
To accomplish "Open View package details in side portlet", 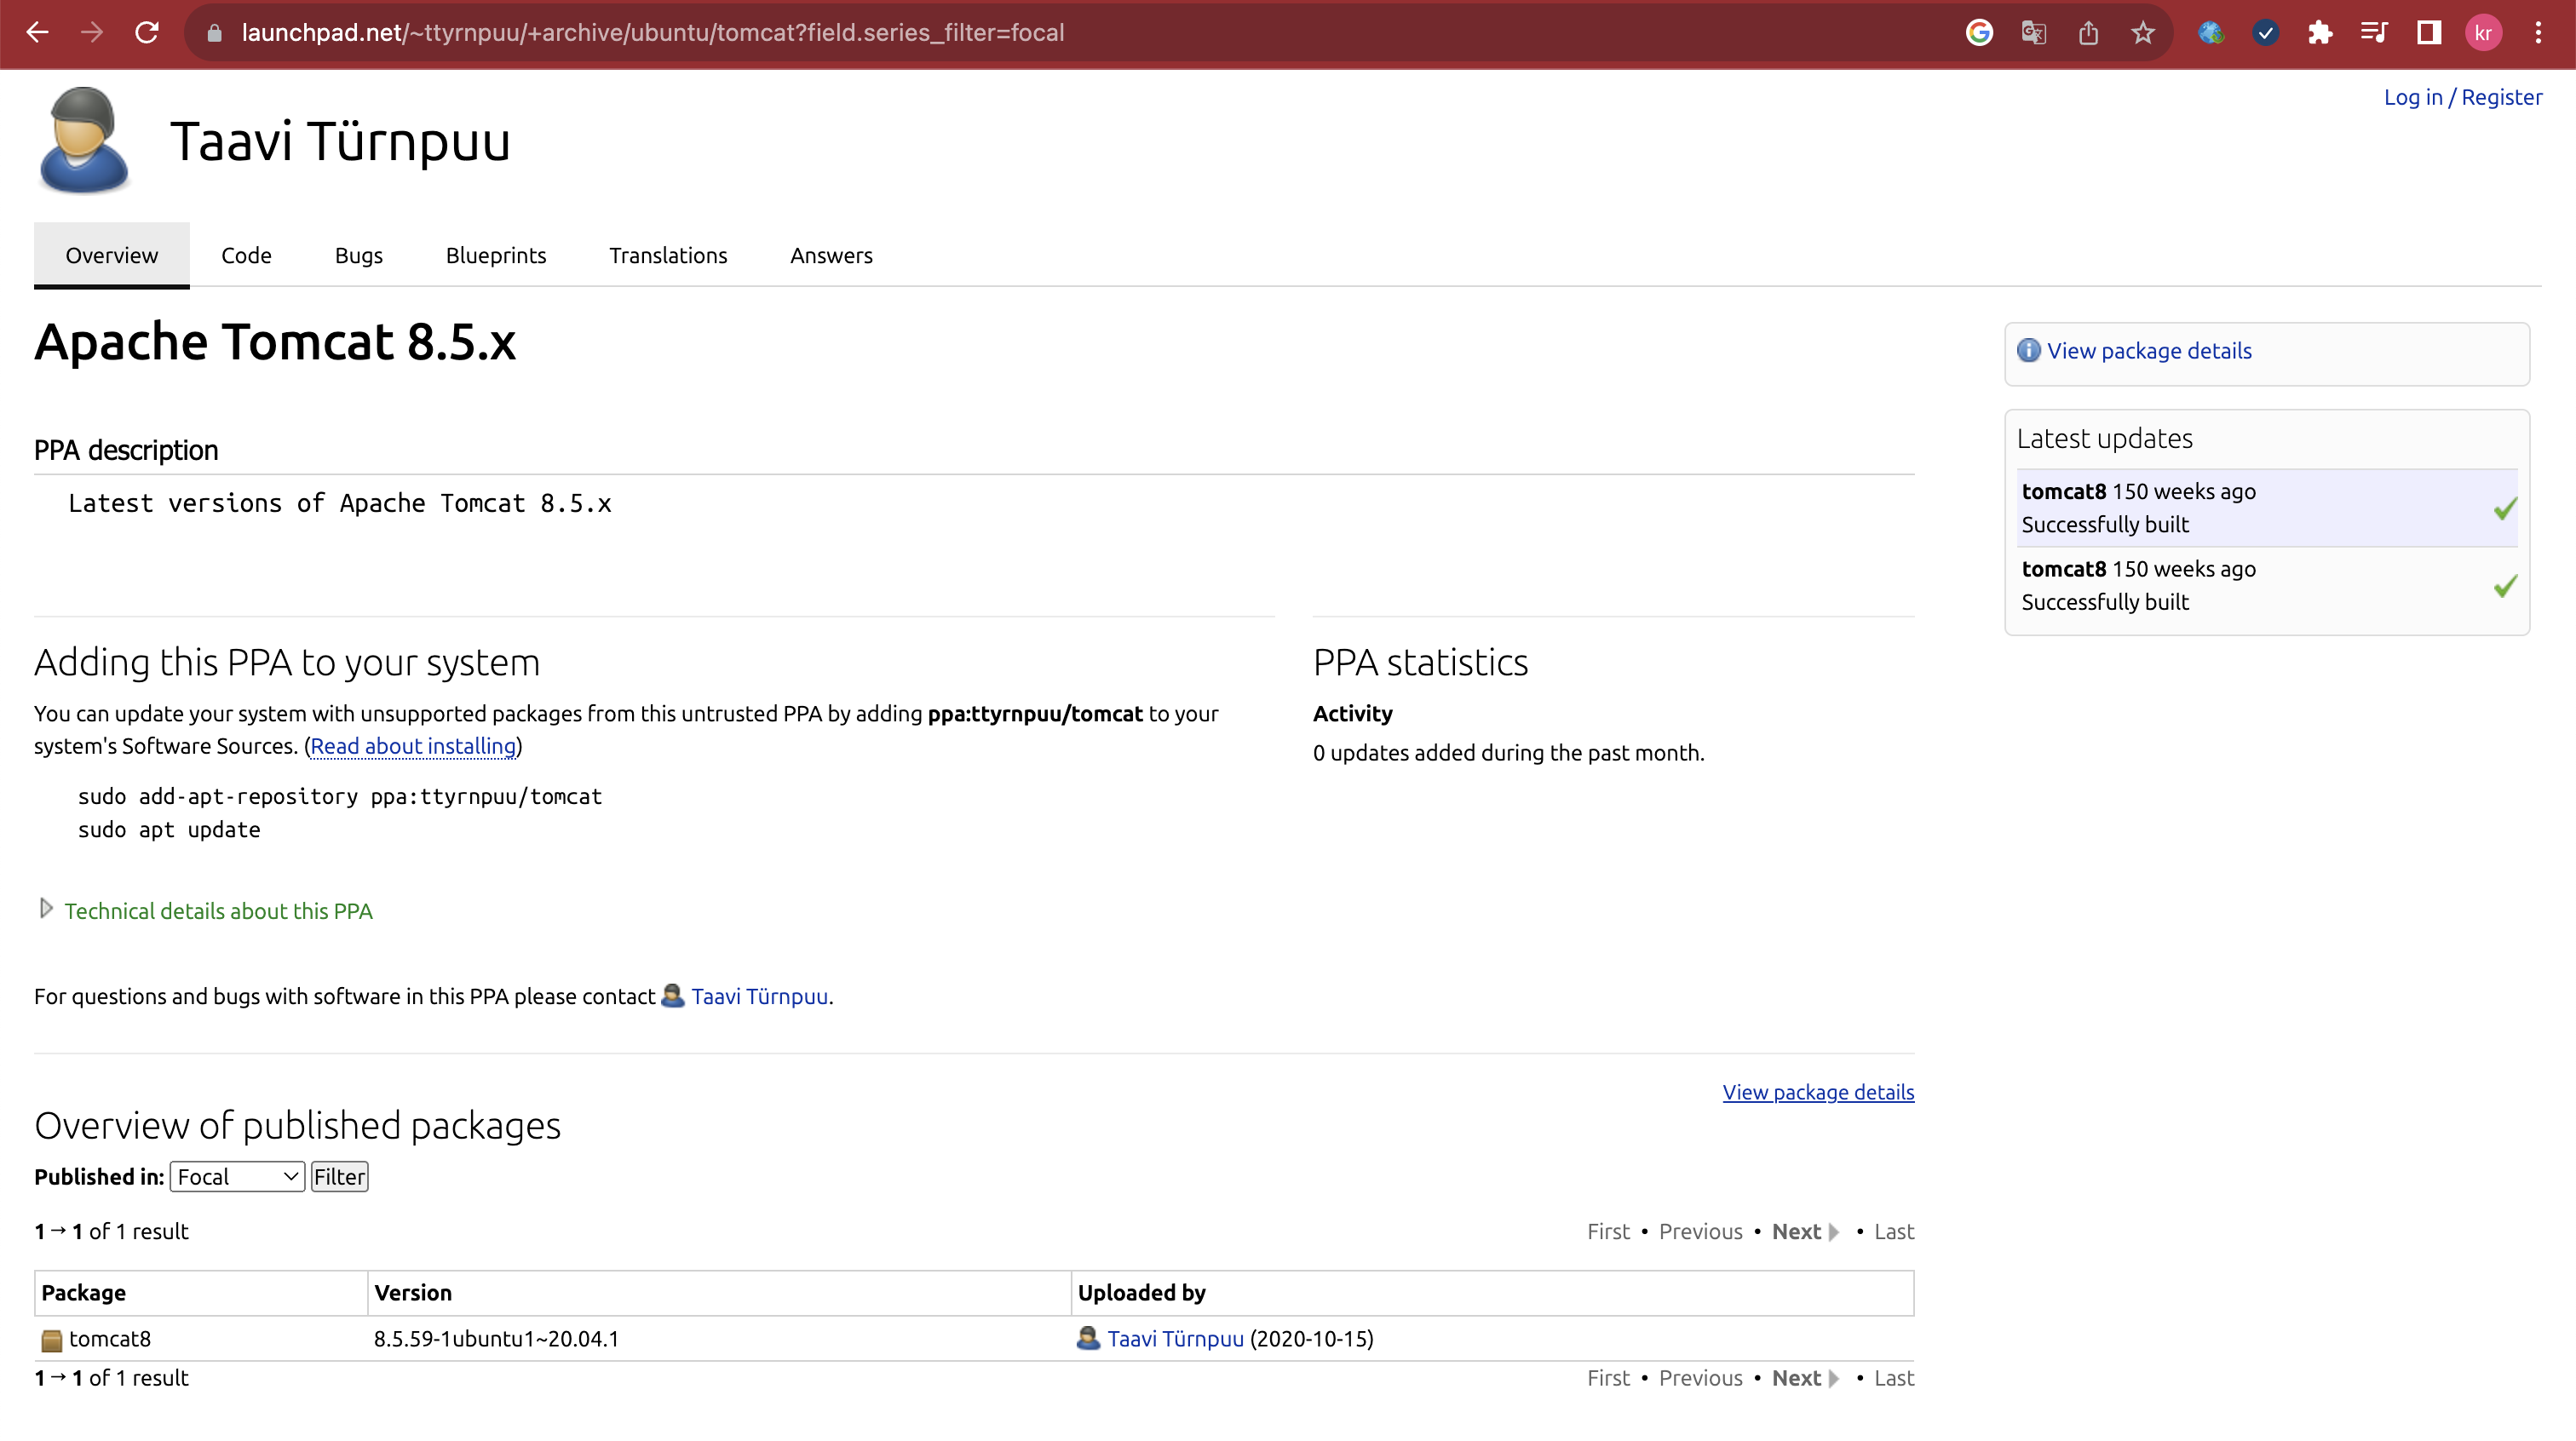I will pyautogui.click(x=2149, y=351).
